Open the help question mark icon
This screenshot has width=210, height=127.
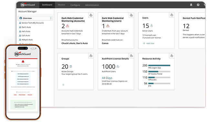(198, 5)
